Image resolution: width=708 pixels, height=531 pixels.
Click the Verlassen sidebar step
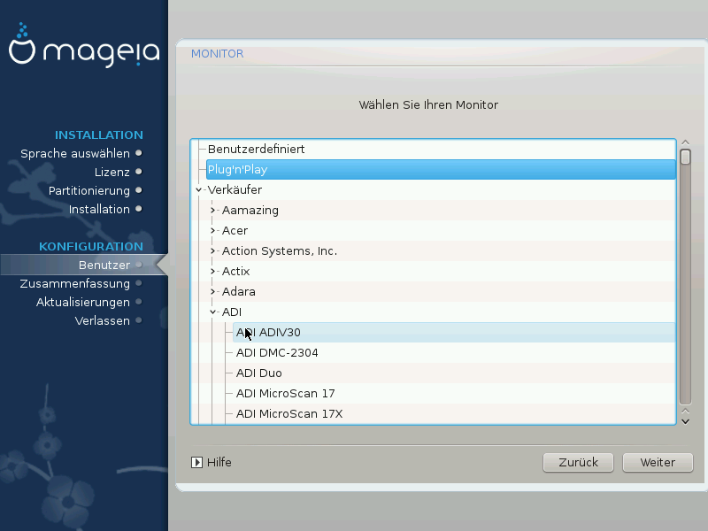[x=102, y=320]
